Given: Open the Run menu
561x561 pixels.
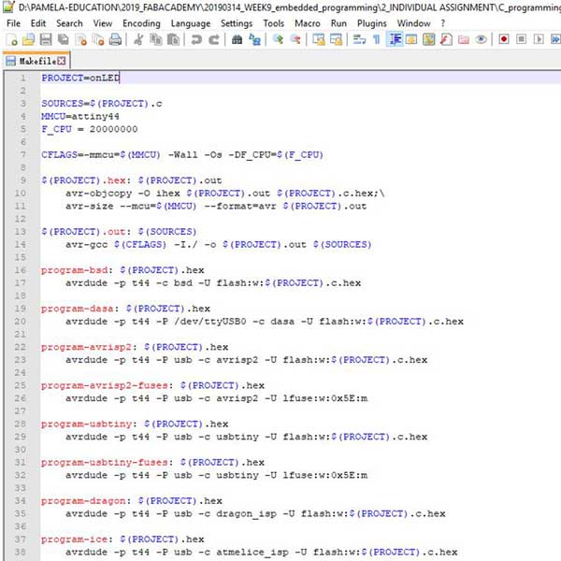Looking at the screenshot, I should click(338, 23).
